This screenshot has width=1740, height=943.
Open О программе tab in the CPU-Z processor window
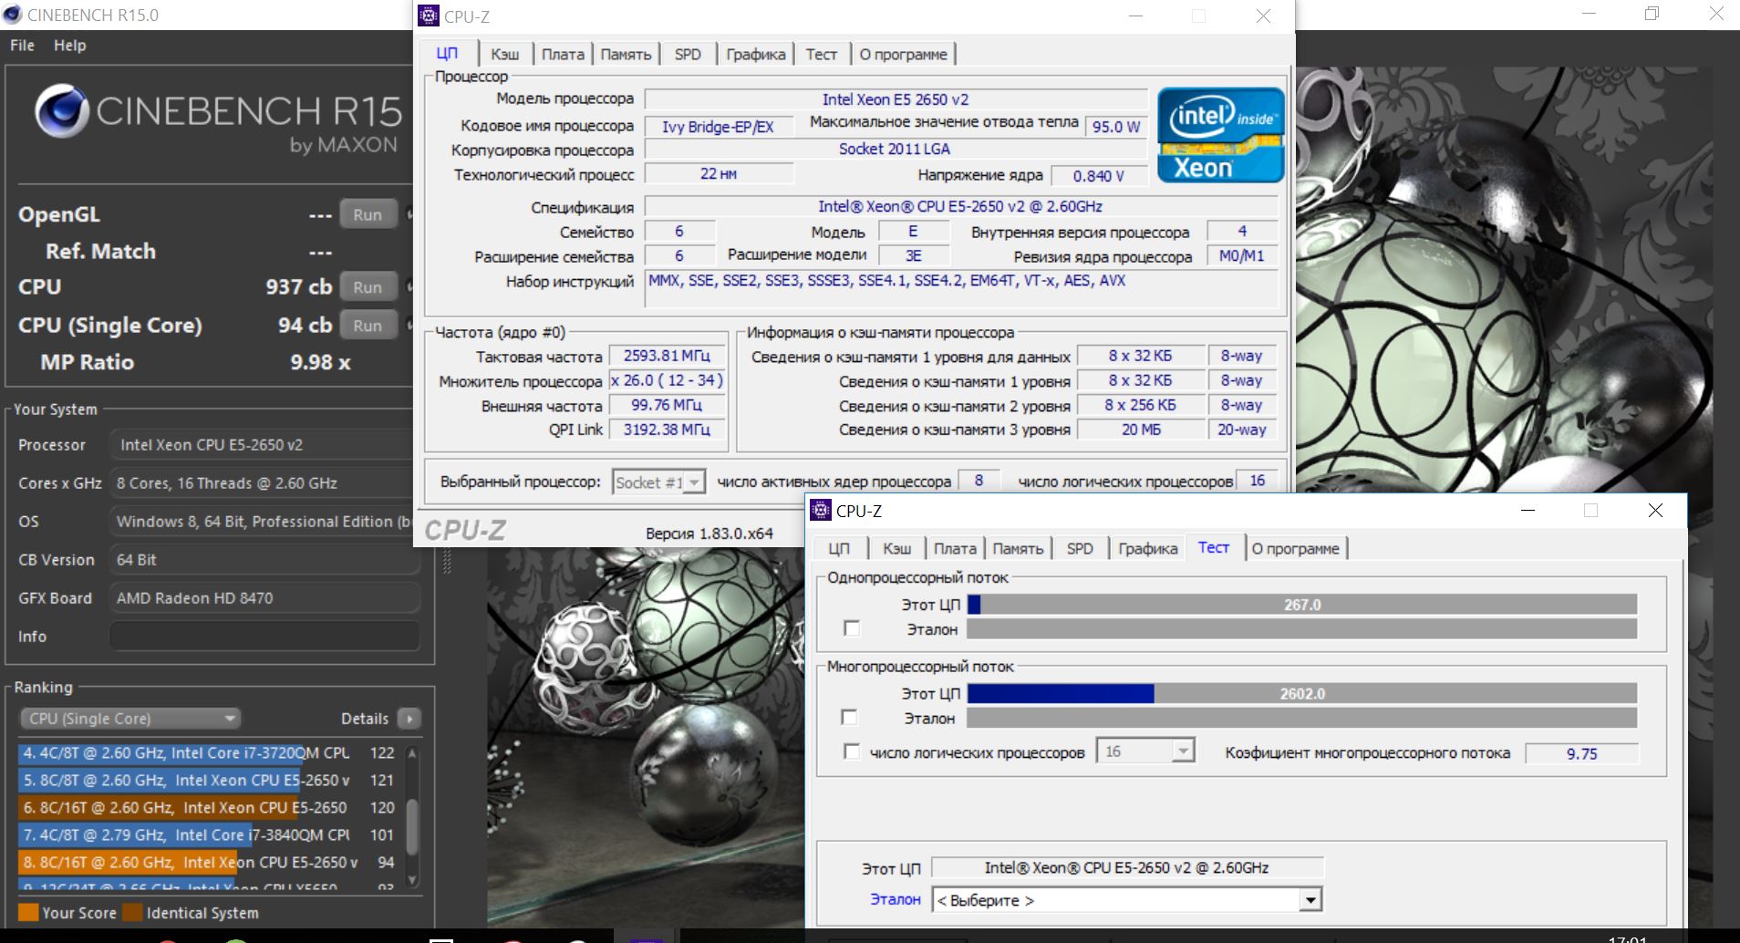tap(903, 55)
